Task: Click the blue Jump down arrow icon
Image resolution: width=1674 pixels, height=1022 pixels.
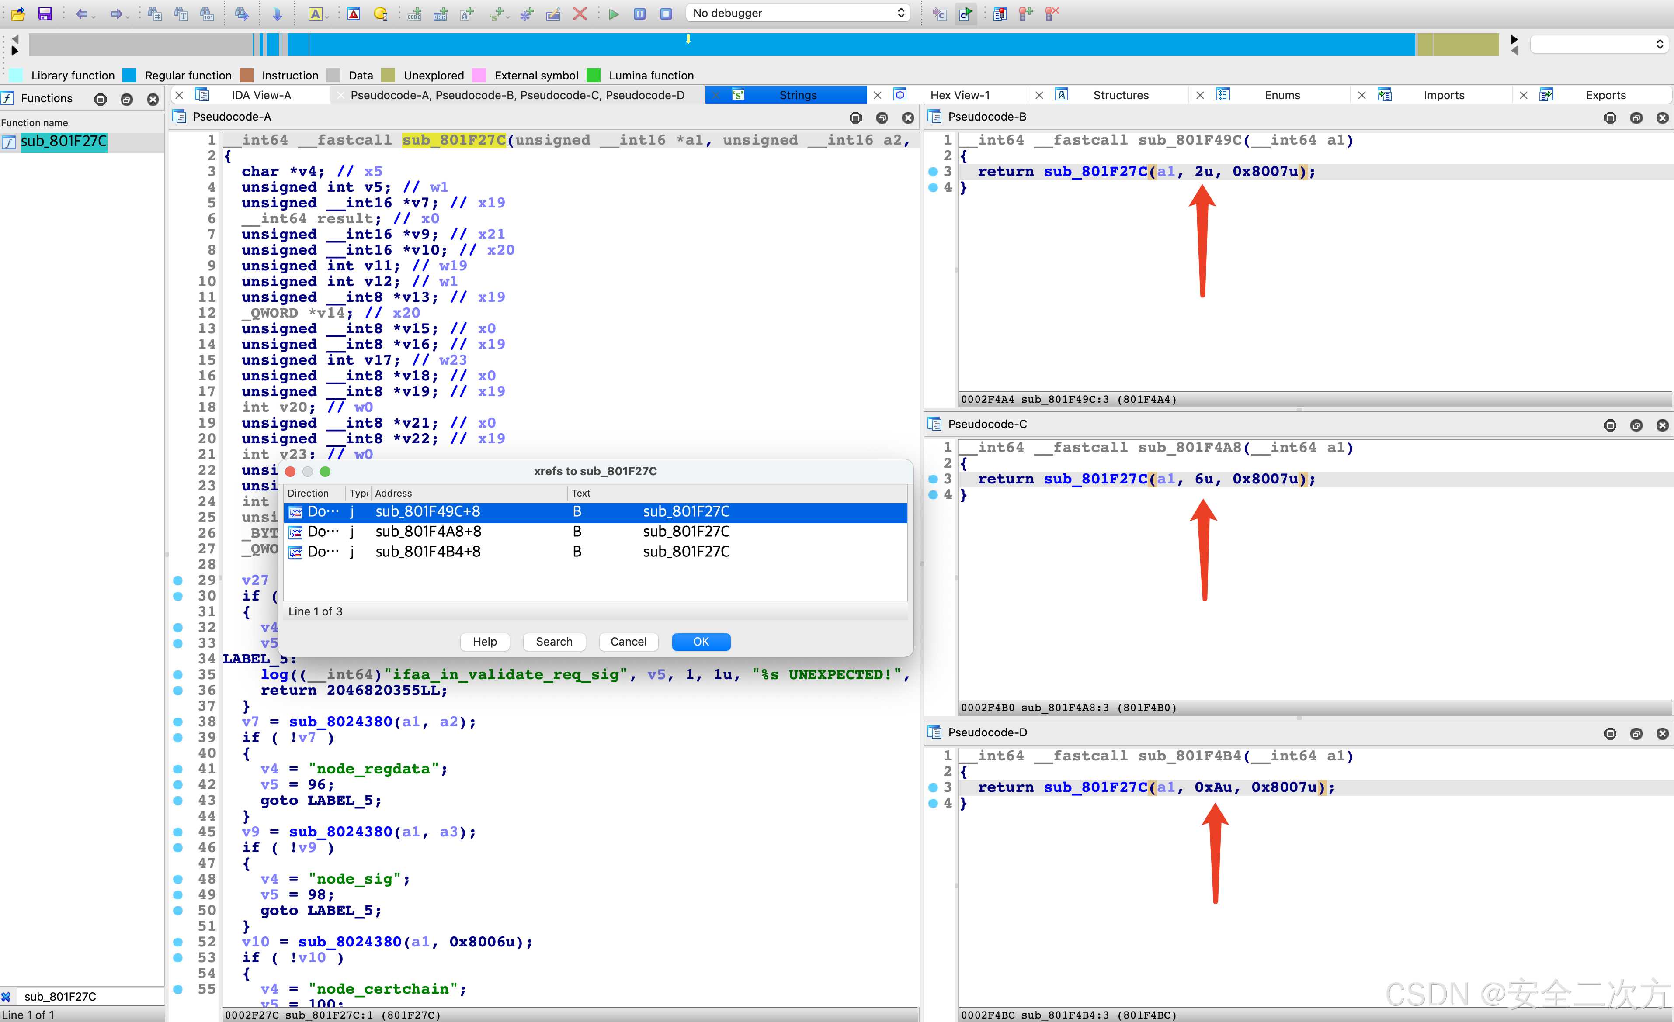Action: point(277,13)
